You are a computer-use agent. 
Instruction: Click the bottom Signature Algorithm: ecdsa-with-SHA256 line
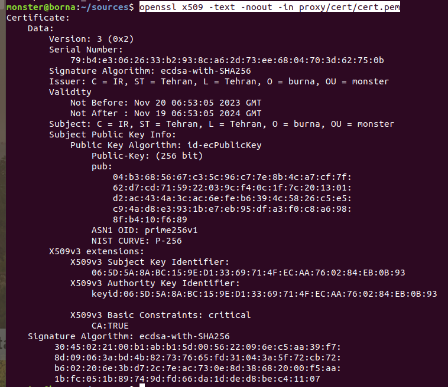click(128, 336)
